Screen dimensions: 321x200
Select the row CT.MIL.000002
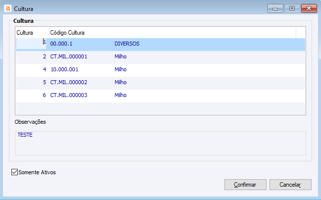tap(160, 82)
